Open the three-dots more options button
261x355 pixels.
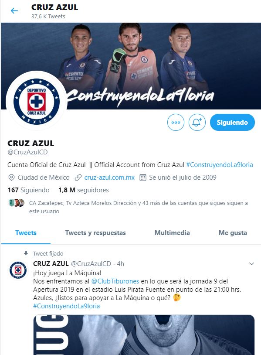click(176, 122)
